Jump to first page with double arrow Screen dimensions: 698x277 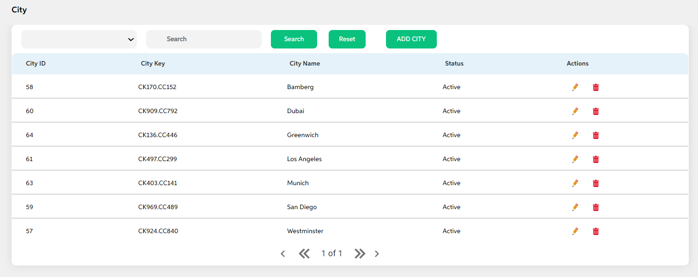point(304,253)
